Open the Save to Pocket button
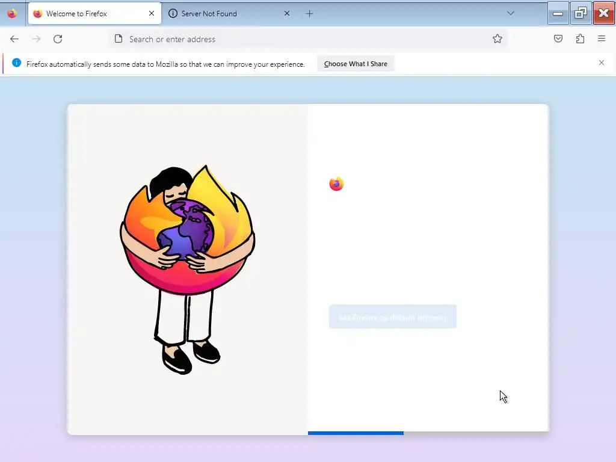616x462 pixels. 558,38
